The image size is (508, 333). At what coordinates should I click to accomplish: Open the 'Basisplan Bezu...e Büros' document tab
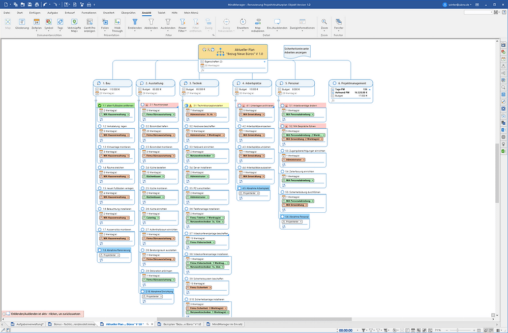[x=181, y=324]
